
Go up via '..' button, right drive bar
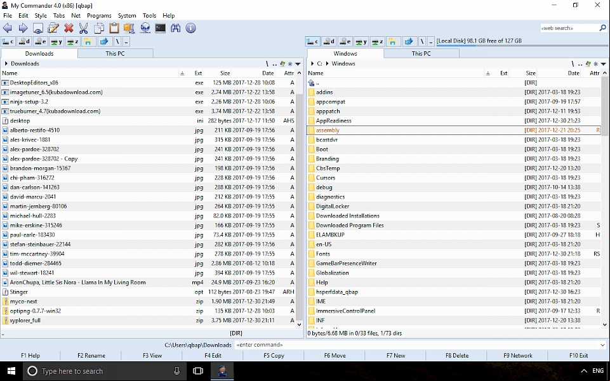click(x=430, y=41)
